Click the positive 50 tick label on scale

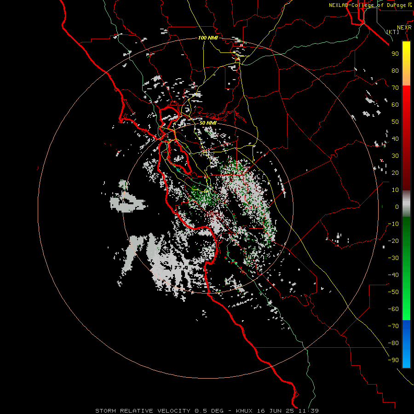pos(395,122)
